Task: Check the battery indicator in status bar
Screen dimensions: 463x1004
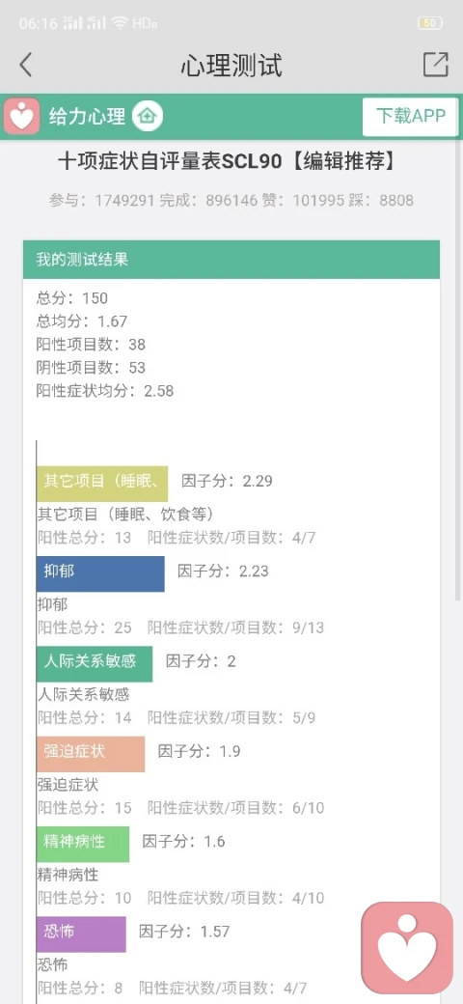Action: (430, 23)
